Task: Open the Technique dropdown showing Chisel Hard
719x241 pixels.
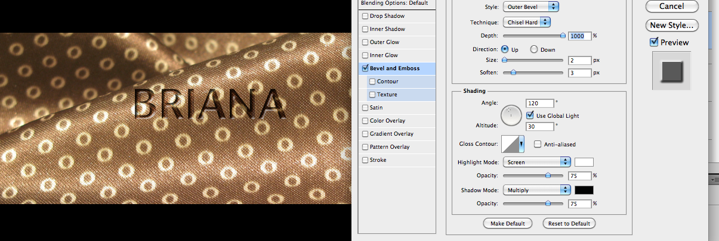Action: (526, 23)
